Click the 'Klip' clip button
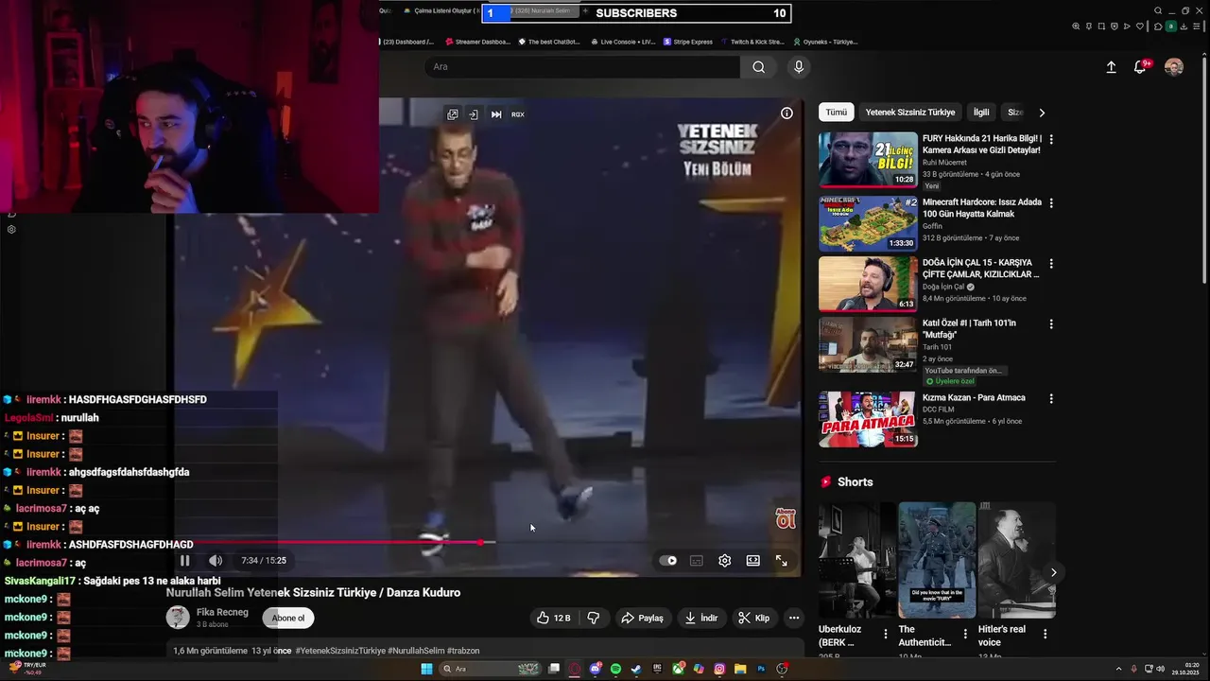Screen dimensions: 1210x681 [x=754, y=618]
